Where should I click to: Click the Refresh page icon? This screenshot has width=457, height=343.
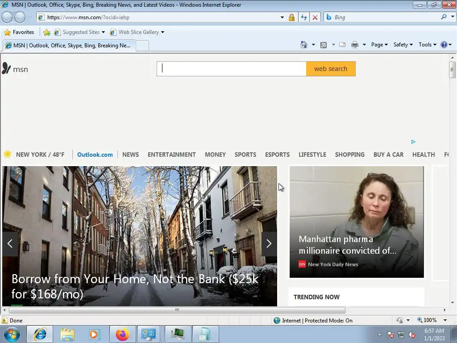303,17
